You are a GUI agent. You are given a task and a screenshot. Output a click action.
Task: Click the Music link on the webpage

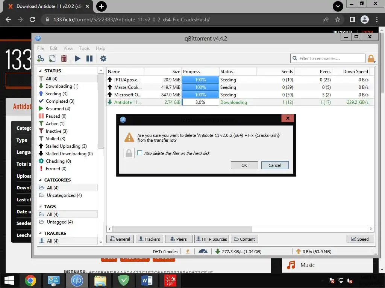click(308, 265)
